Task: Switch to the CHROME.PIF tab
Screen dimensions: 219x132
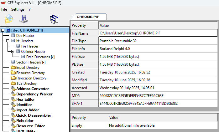Action: [x=88, y=17]
